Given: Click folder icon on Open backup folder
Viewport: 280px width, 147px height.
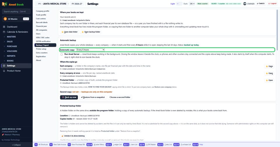Looking at the screenshot, I should (x=83, y=32).
